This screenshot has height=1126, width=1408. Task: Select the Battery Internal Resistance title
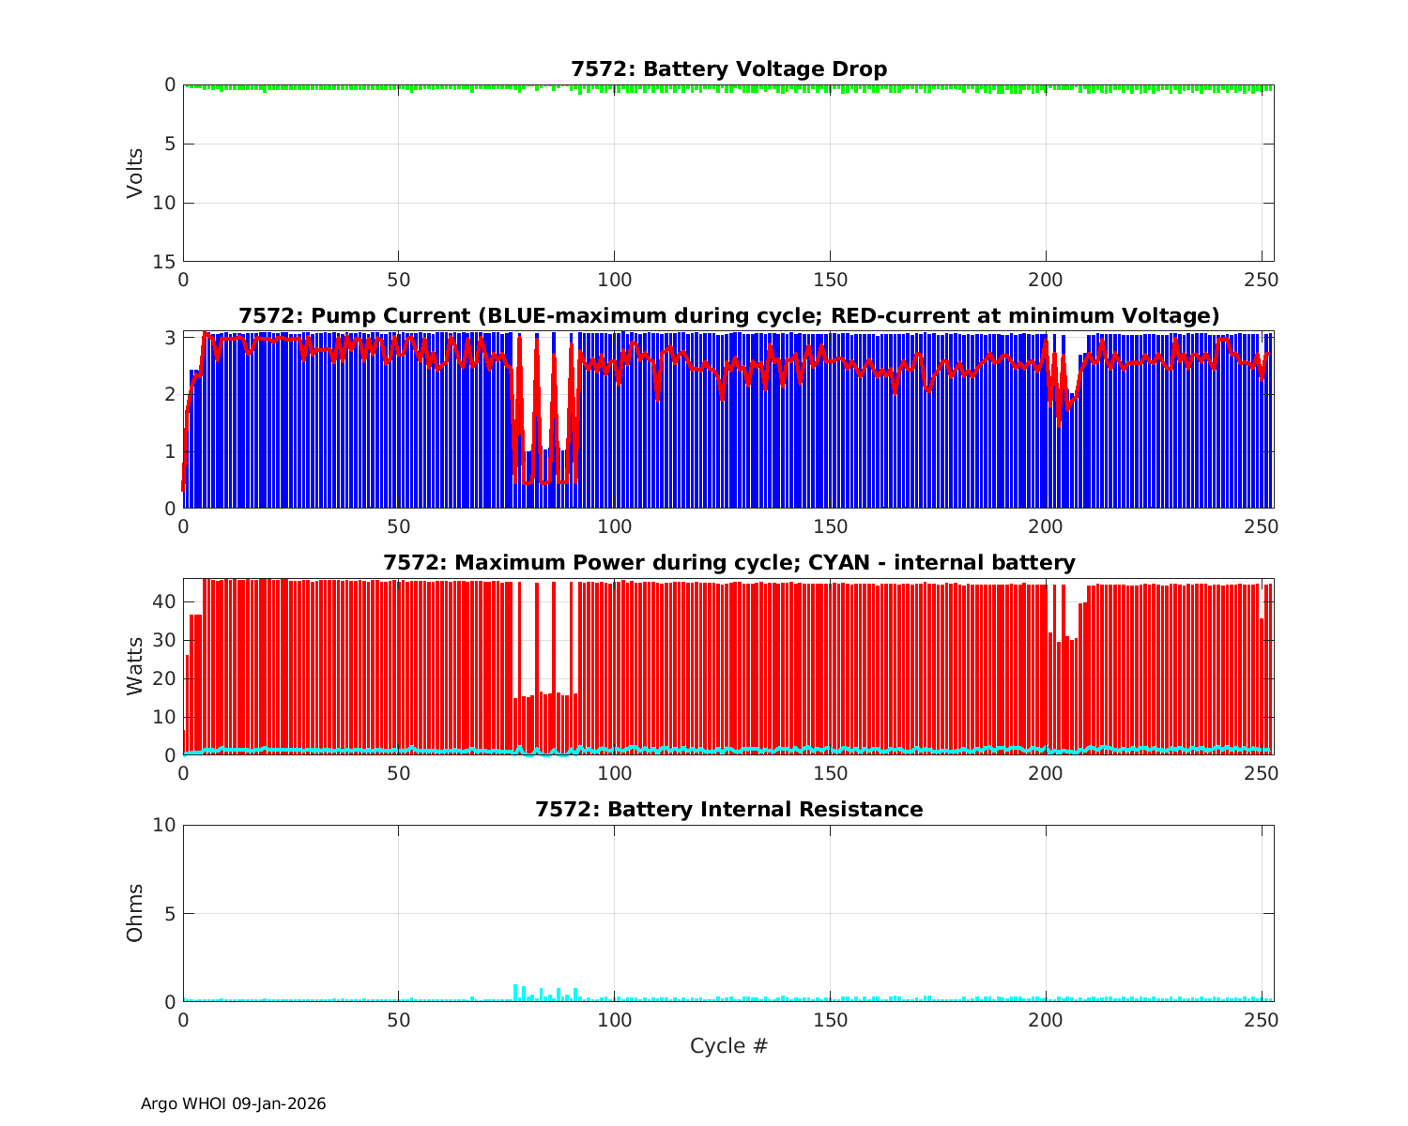point(728,810)
